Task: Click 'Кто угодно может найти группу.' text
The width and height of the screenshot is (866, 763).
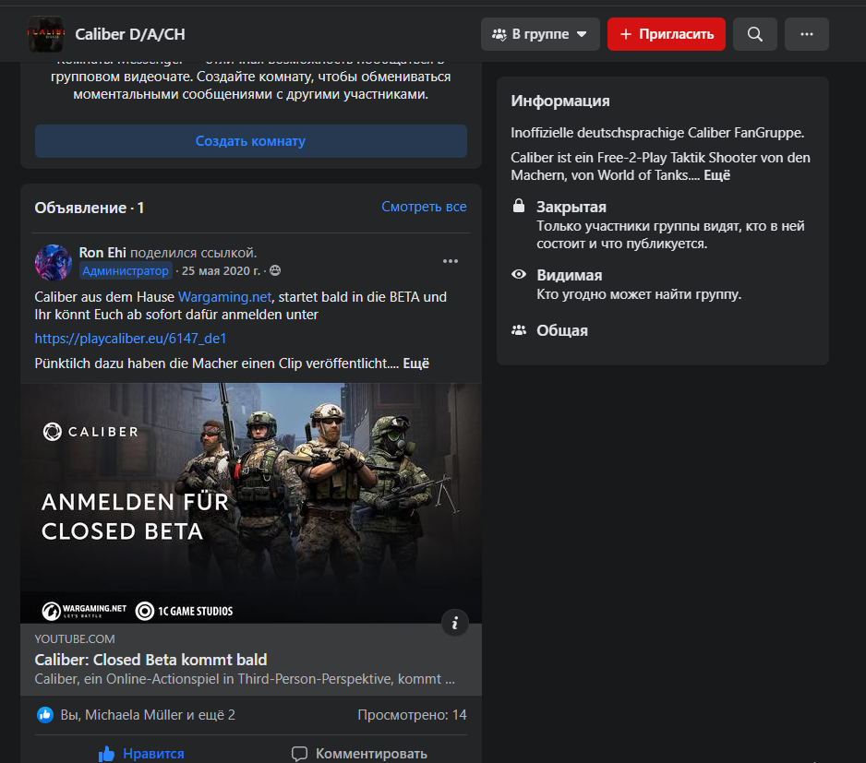Action: [x=639, y=294]
